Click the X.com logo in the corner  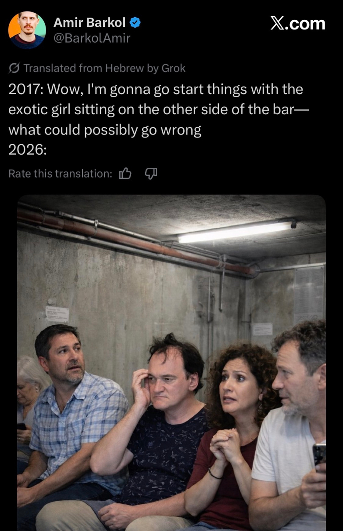298,23
